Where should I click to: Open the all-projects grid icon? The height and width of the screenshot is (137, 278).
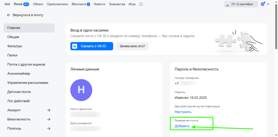[x=141, y=4]
